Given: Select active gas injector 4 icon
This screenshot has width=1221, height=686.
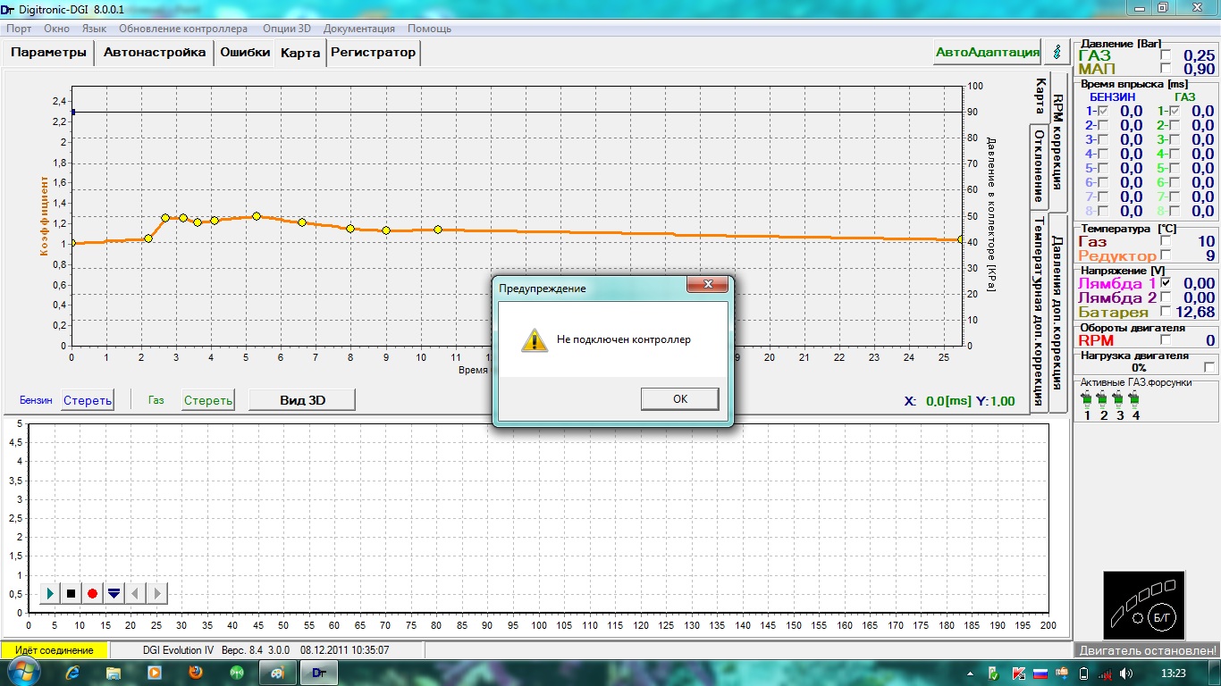Looking at the screenshot, I should pyautogui.click(x=1135, y=398).
